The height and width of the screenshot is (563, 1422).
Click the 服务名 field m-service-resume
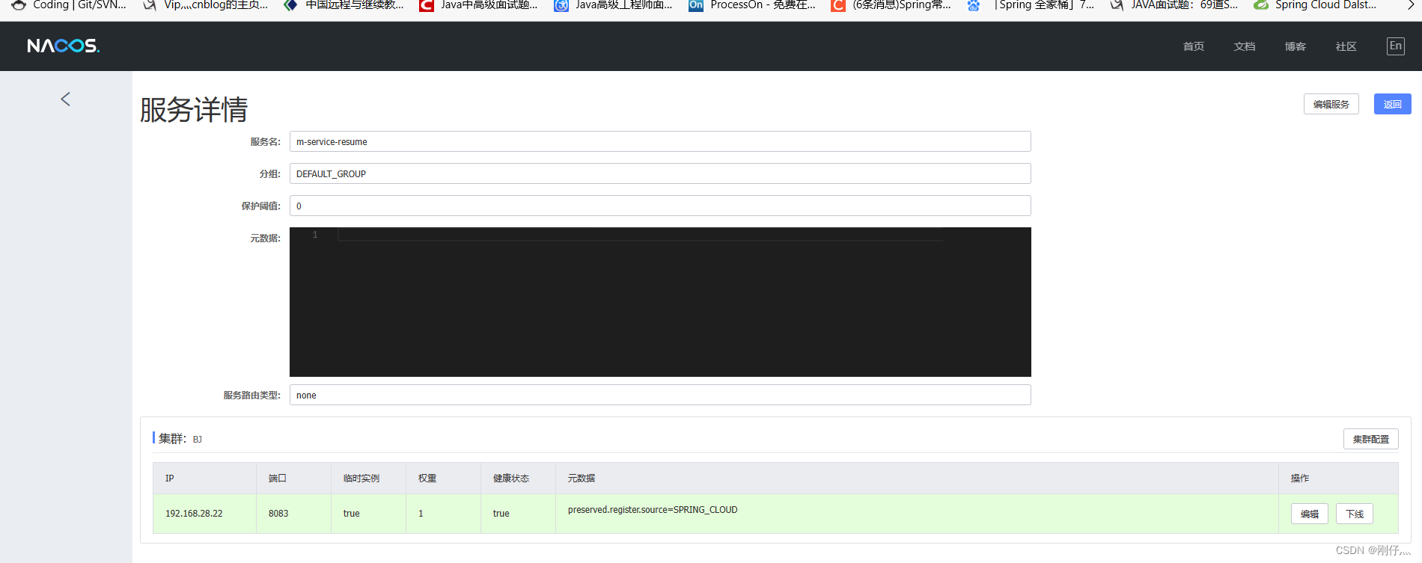pos(660,141)
